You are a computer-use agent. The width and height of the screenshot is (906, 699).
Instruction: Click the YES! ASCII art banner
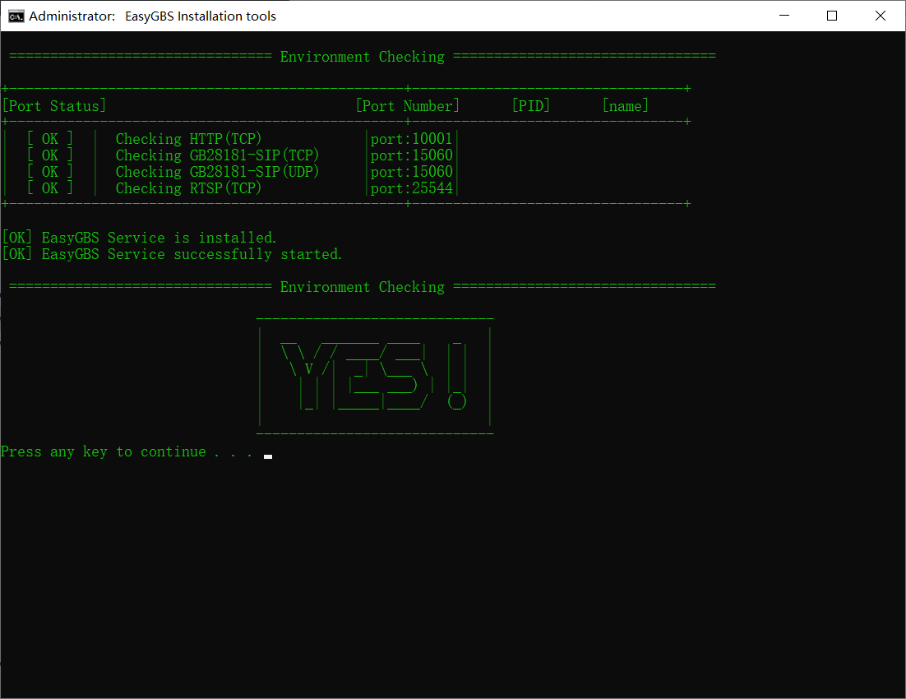(x=374, y=375)
